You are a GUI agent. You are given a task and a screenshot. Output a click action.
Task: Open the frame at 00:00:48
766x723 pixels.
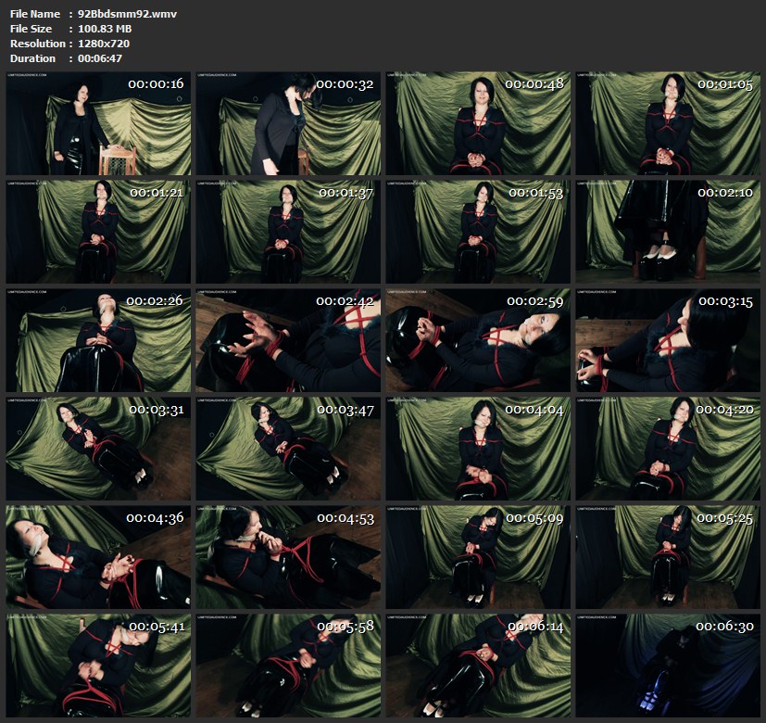[478, 123]
